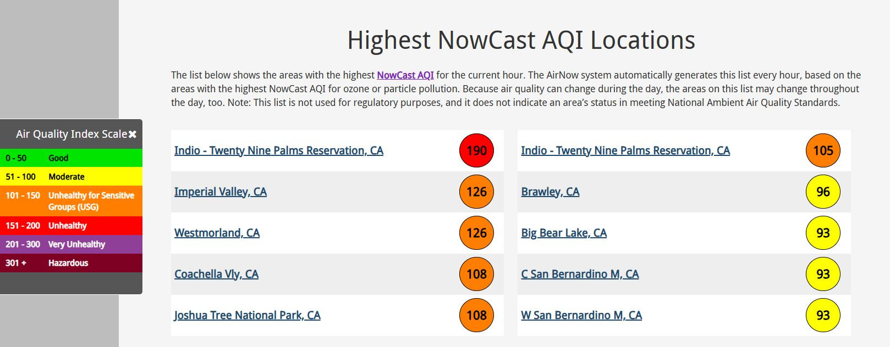This screenshot has height=347, width=890.
Task: Click the 93 AQI circle for Big Bear Lake
Action: 823,233
